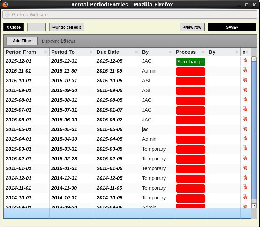
Task: Click the scrollbar down arrow
Action: (x=254, y=206)
